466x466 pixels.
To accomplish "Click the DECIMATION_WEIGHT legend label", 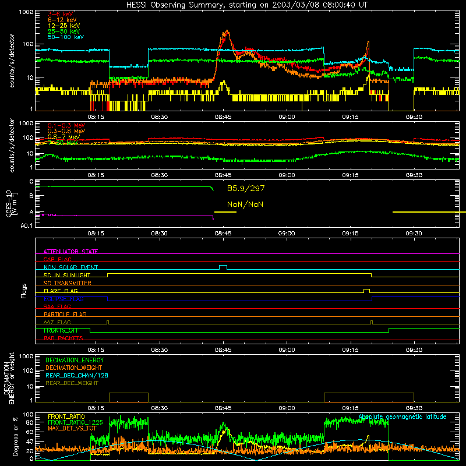I will coord(74,368).
